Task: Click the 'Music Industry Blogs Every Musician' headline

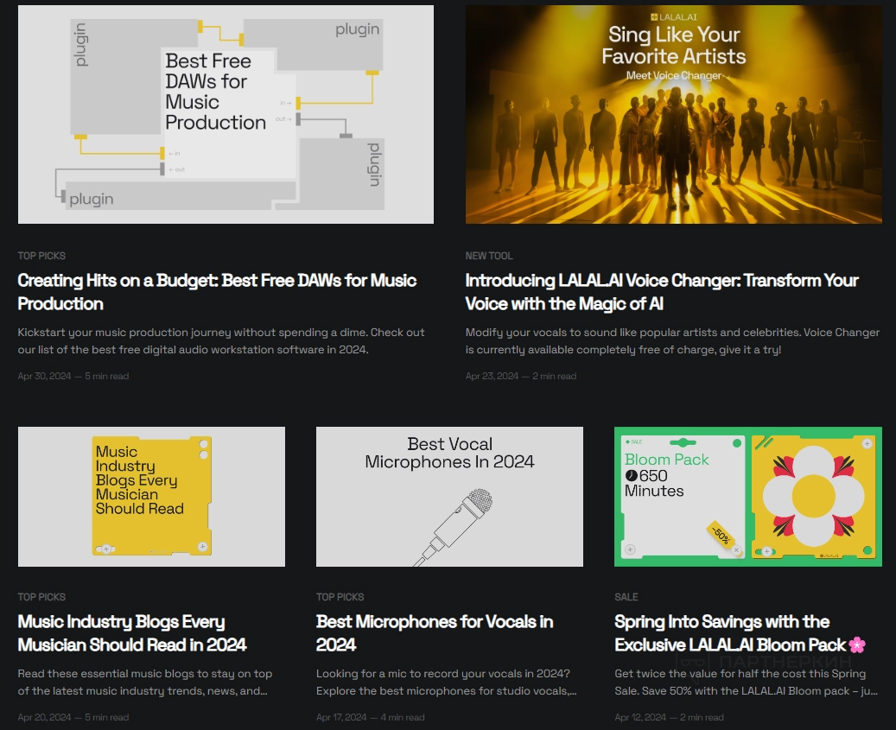Action: [x=132, y=633]
